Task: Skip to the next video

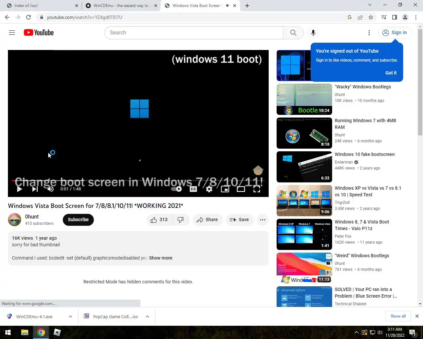Action: tap(35, 189)
